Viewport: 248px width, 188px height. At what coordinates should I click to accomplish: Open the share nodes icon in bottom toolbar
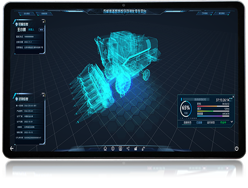tap(128, 148)
